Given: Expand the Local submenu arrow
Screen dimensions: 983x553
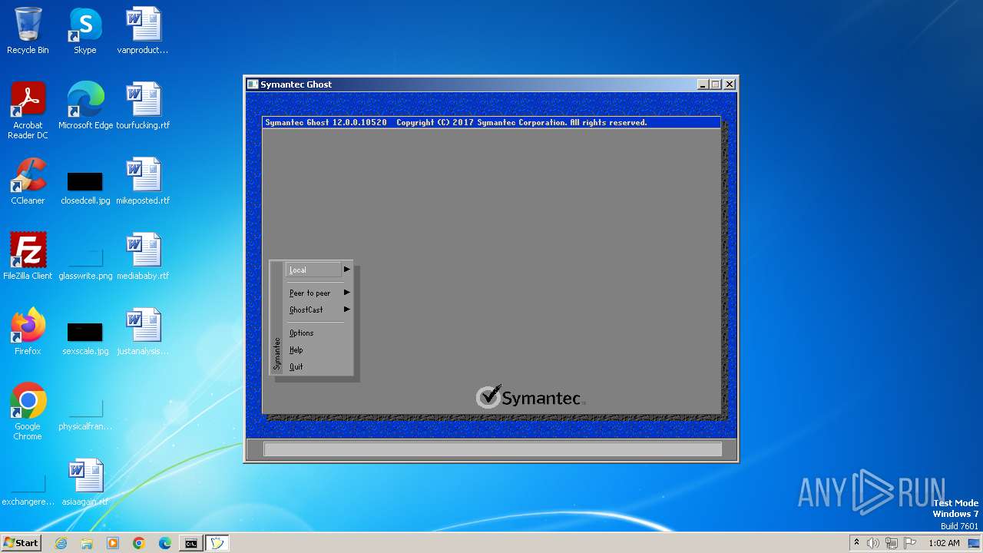Looking at the screenshot, I should click(347, 270).
